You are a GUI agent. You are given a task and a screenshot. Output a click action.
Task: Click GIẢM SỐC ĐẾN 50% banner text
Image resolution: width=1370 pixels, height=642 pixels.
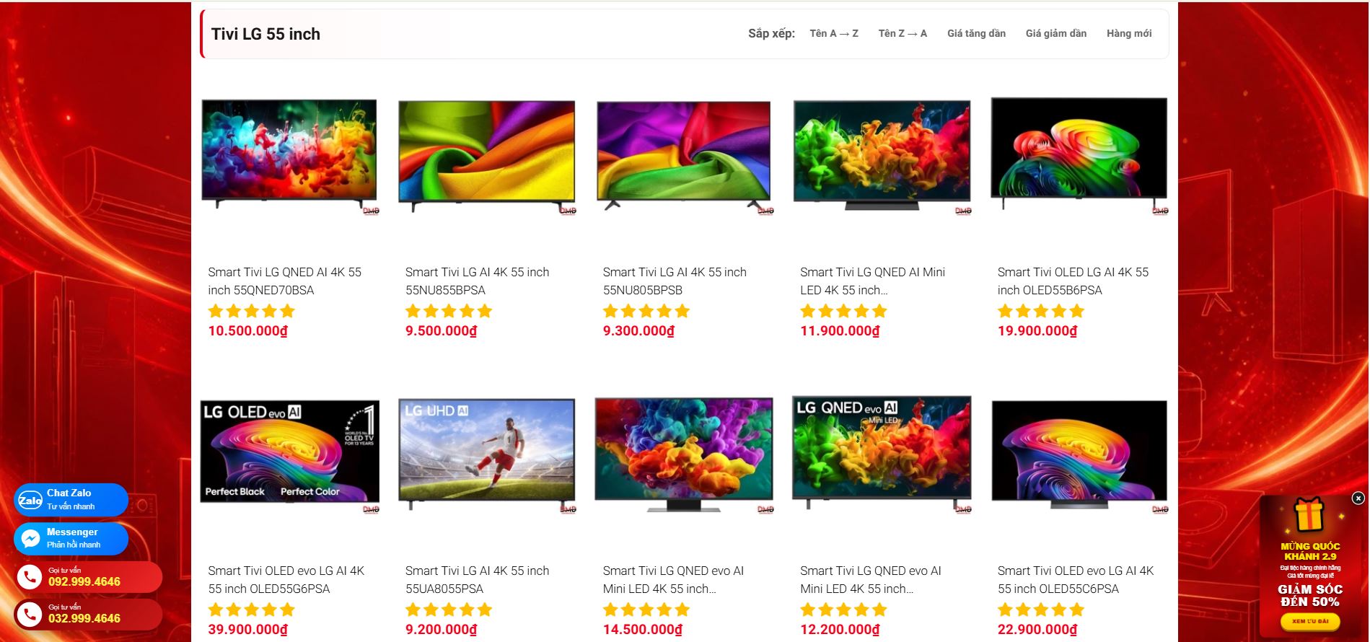coord(1310,596)
